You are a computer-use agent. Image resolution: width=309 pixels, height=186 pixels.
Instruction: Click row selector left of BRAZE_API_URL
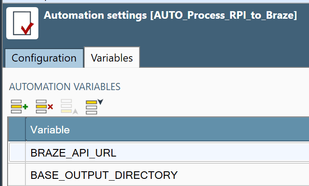(x=17, y=153)
